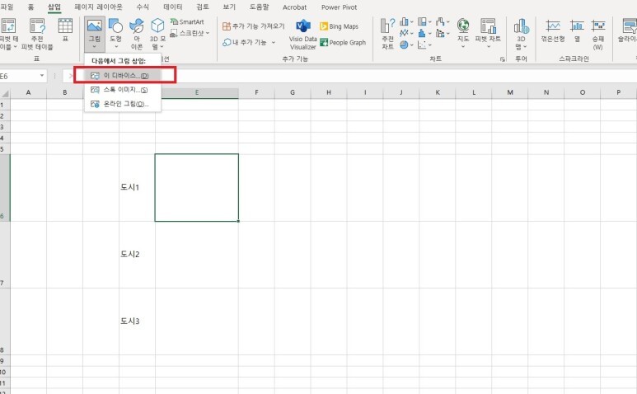Choose 온라인 그림 from picture menu
This screenshot has width=637, height=394.
pyautogui.click(x=123, y=104)
